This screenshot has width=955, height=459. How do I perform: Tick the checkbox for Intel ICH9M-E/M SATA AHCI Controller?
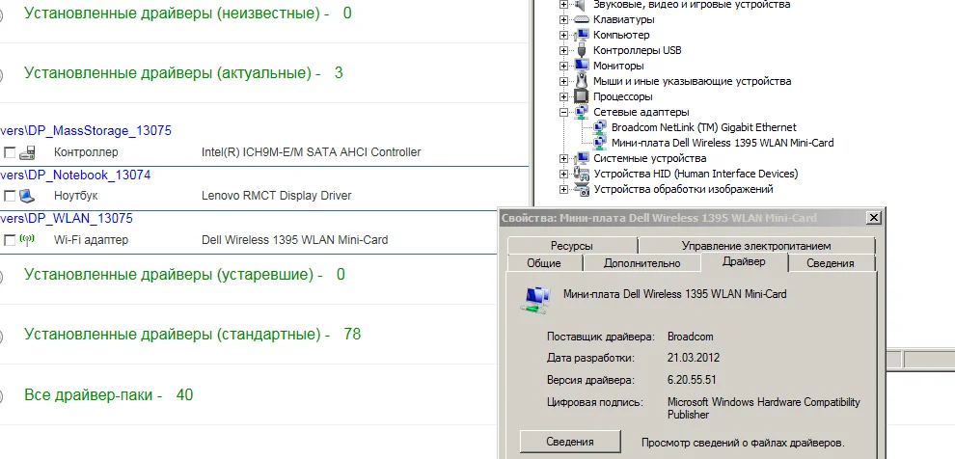(9, 152)
